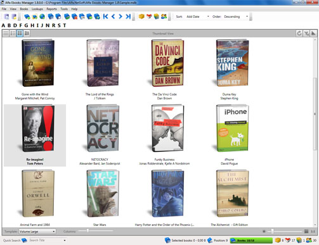Expand the Template dropdown set to Volume Large

(x=37, y=232)
